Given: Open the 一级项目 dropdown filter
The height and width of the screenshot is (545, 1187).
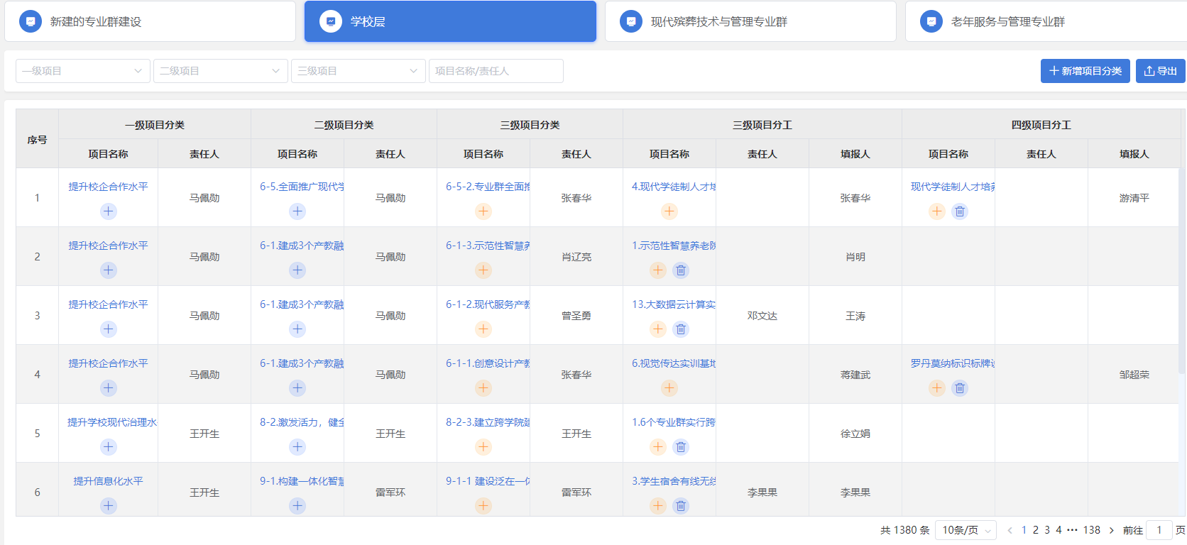Looking at the screenshot, I should tap(82, 71).
